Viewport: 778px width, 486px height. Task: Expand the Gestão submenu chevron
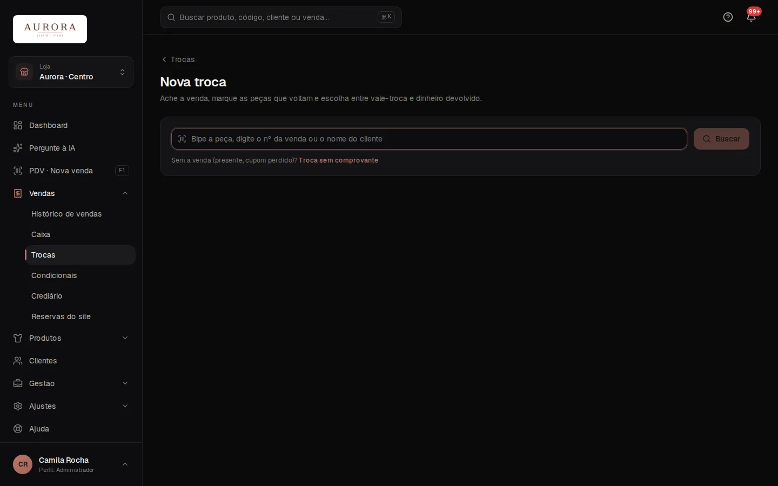[125, 383]
